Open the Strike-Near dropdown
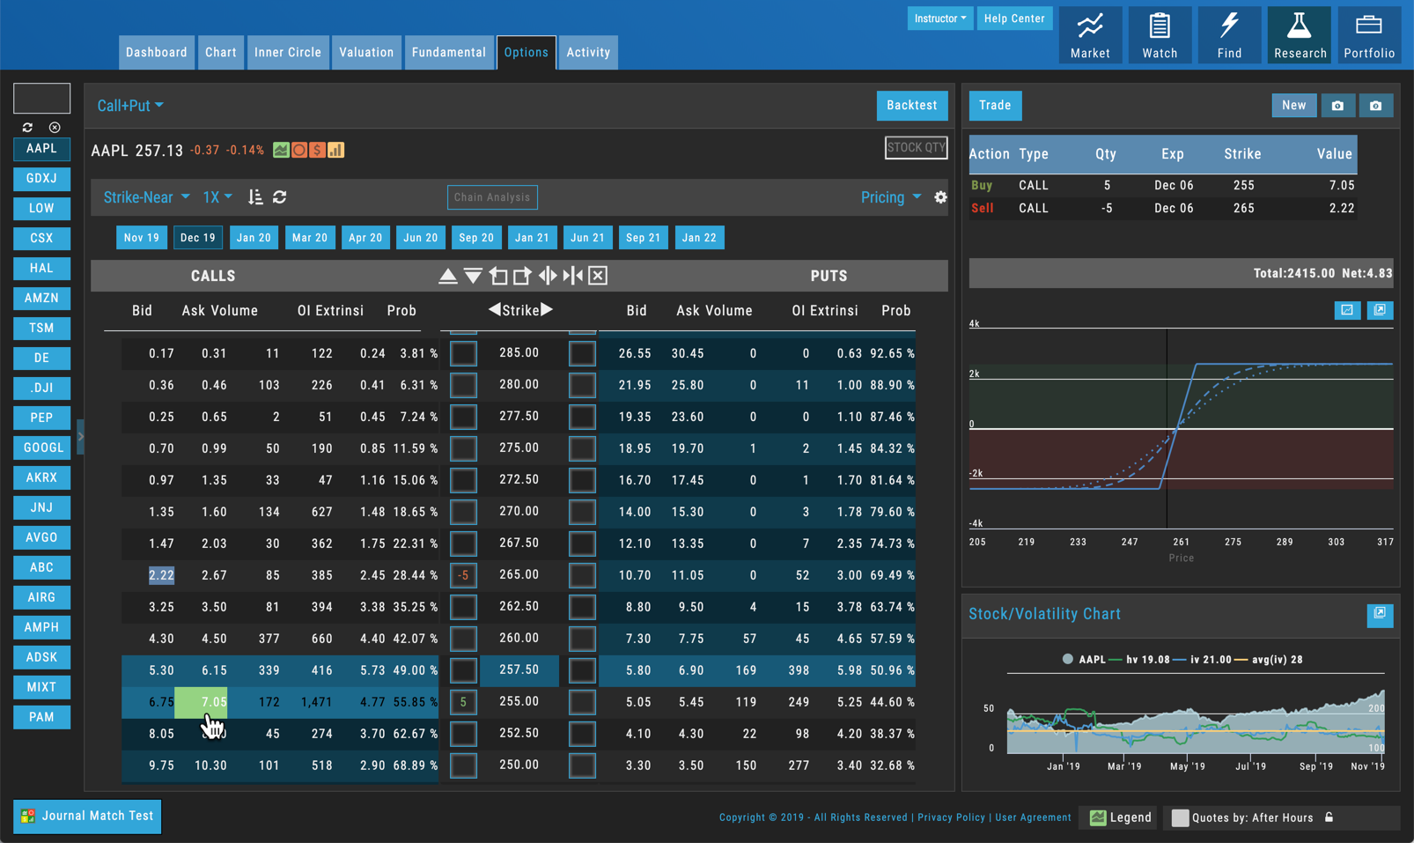Image resolution: width=1414 pixels, height=843 pixels. pyautogui.click(x=146, y=197)
